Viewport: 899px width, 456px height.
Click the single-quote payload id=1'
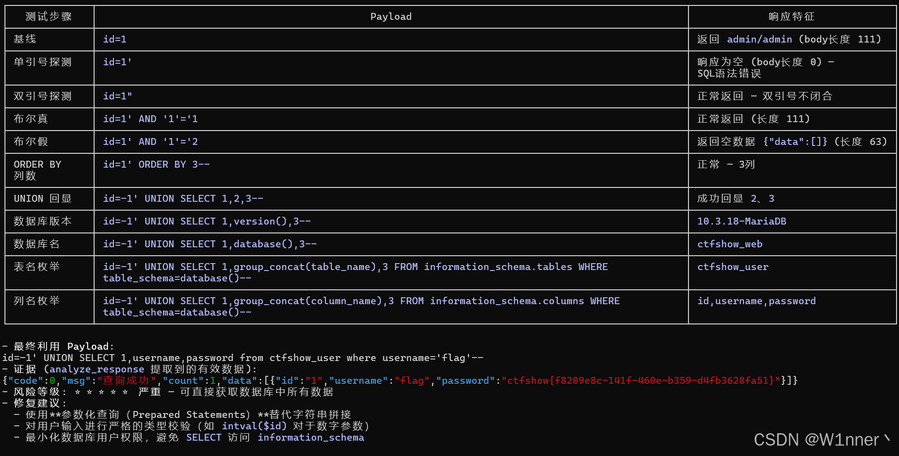point(117,62)
